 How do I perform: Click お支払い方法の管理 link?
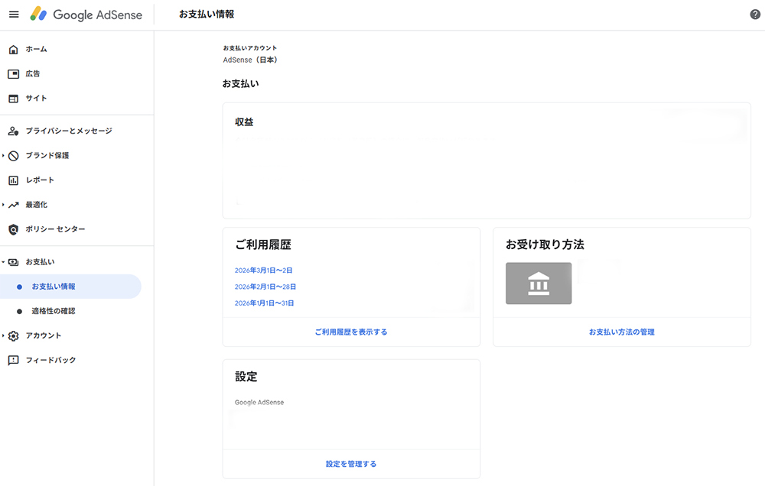coord(621,332)
